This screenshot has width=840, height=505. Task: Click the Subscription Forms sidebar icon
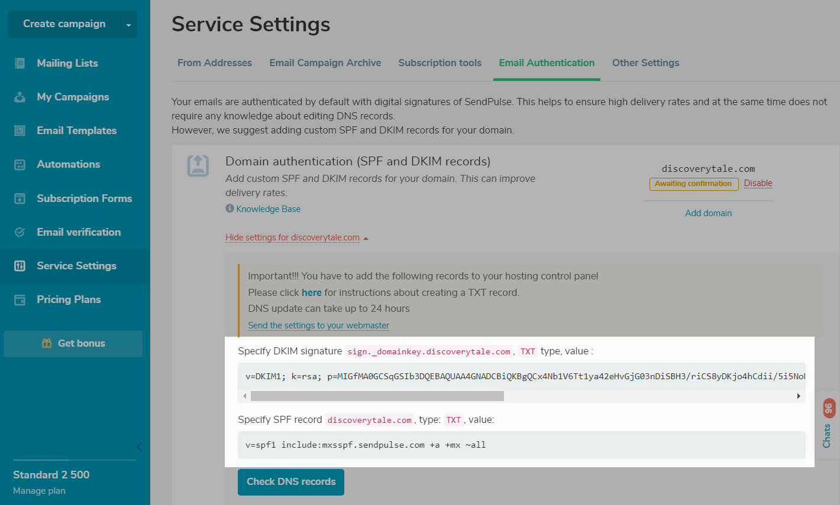[20, 198]
